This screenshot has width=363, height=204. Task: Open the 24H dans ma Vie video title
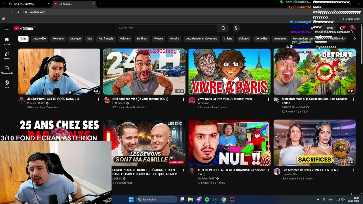point(140,99)
